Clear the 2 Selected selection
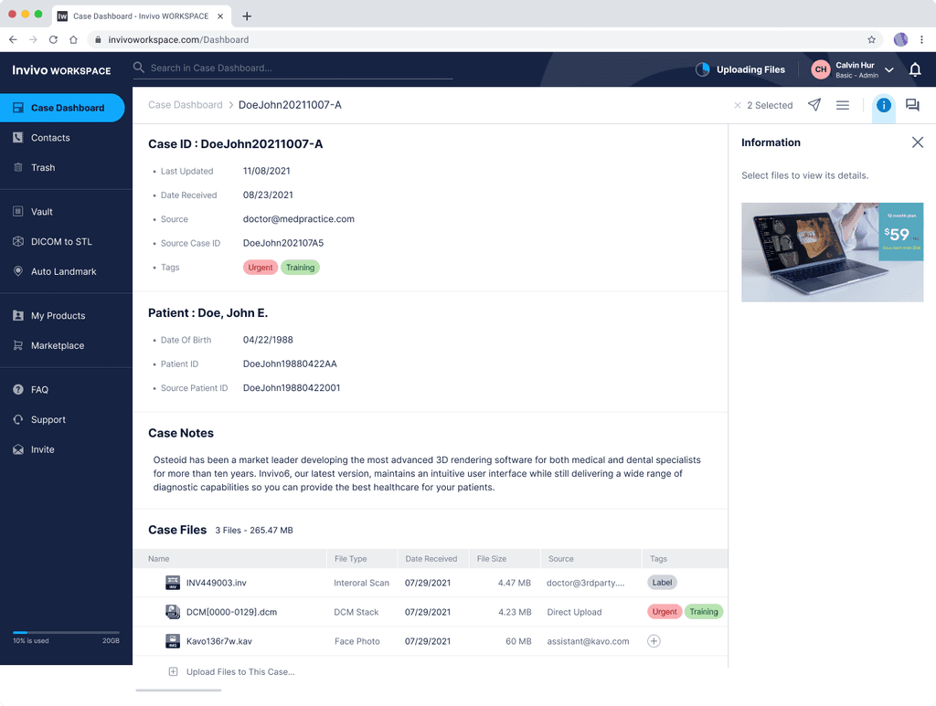936x706 pixels. point(738,106)
